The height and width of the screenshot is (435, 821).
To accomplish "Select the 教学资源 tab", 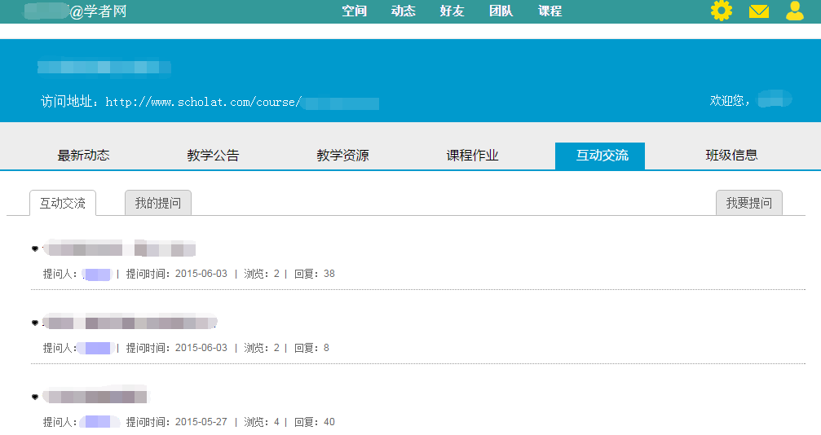I will coord(342,156).
